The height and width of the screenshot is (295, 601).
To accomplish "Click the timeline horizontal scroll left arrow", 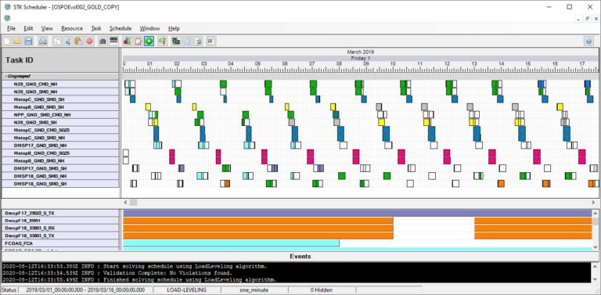I will pyautogui.click(x=126, y=203).
